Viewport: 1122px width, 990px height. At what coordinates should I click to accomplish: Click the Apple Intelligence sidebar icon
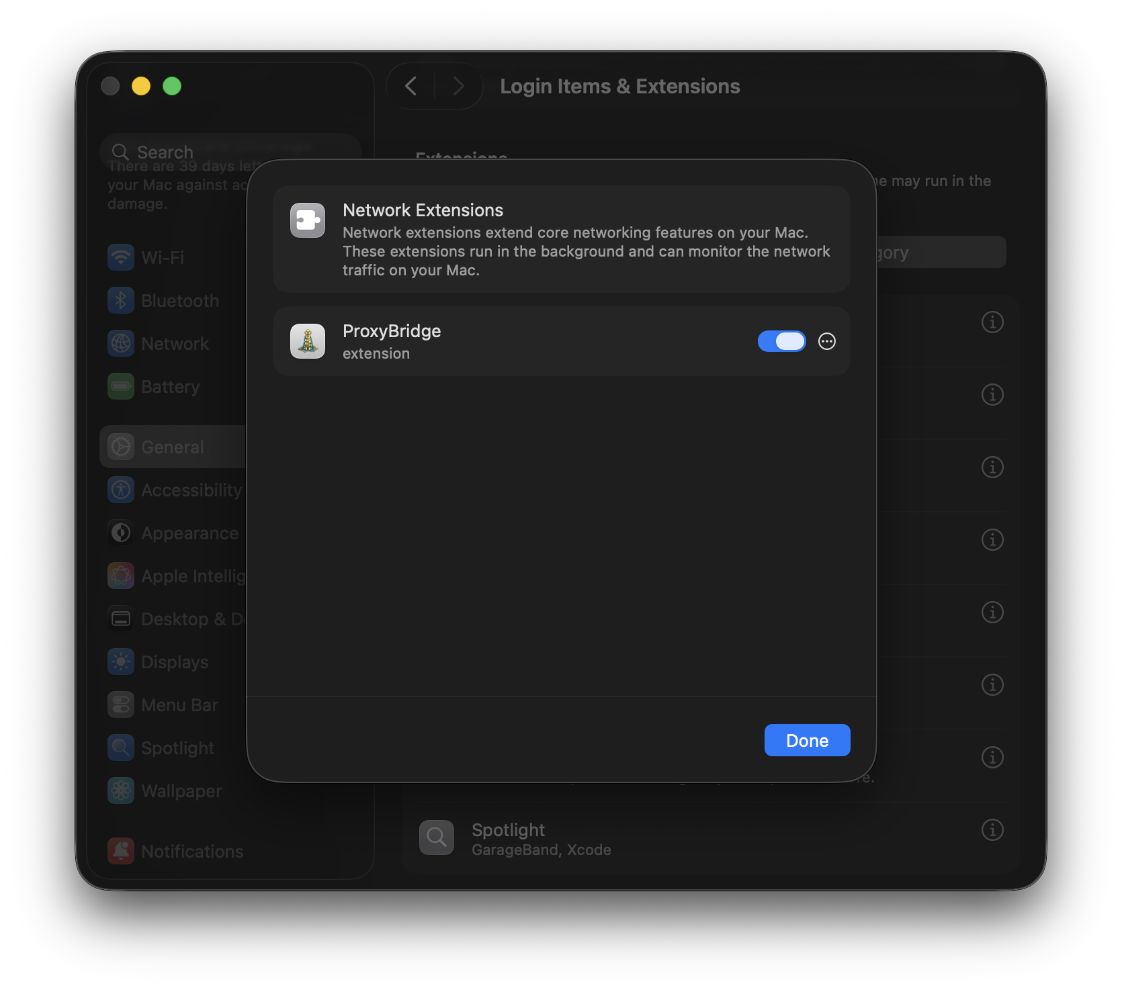tap(121, 576)
